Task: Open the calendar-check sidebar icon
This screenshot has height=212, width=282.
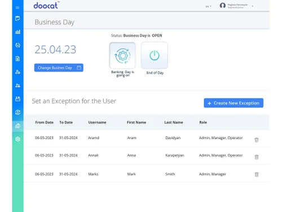Action: click(x=17, y=19)
